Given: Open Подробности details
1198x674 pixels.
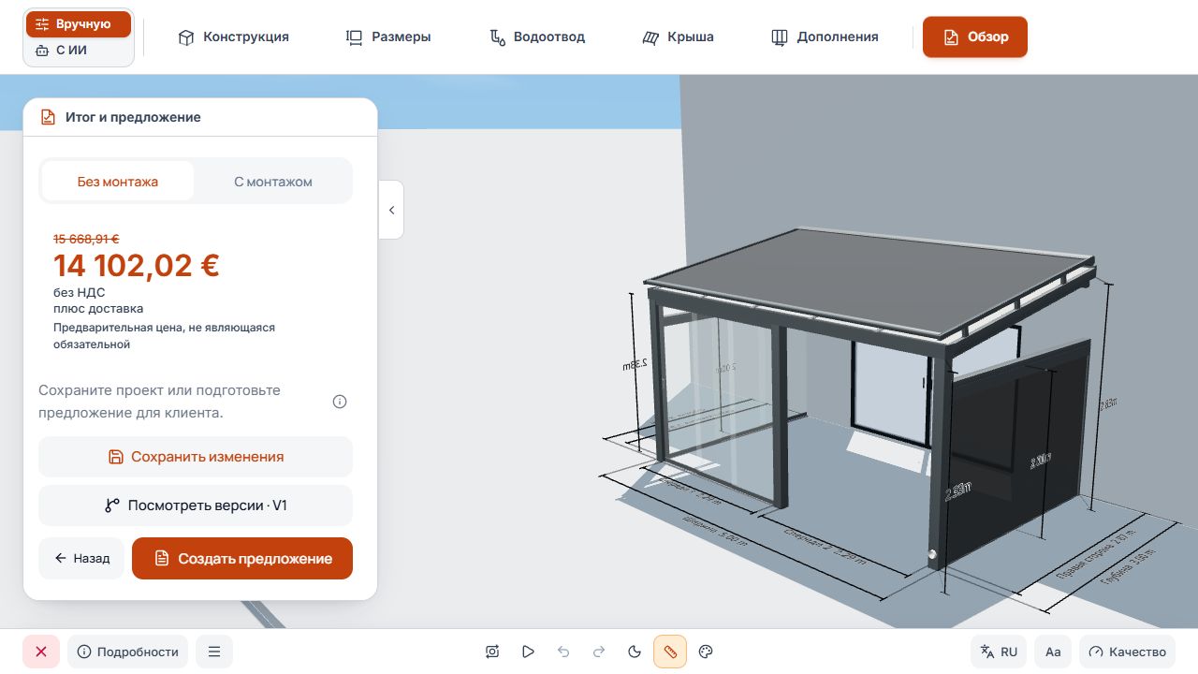Looking at the screenshot, I should click(x=127, y=652).
